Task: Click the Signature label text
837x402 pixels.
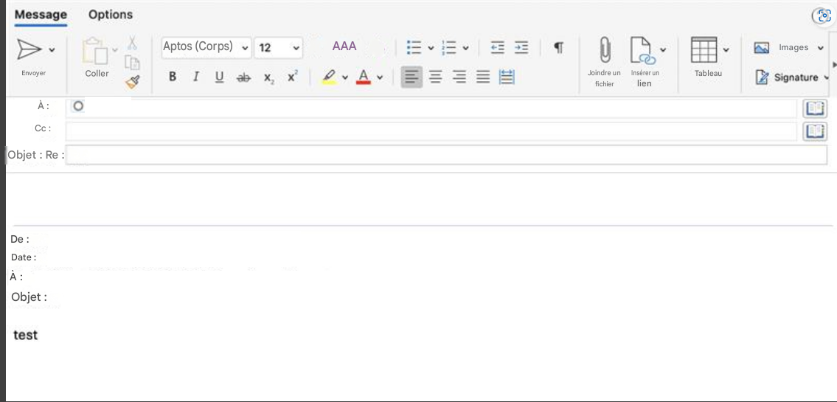Action: pos(796,78)
